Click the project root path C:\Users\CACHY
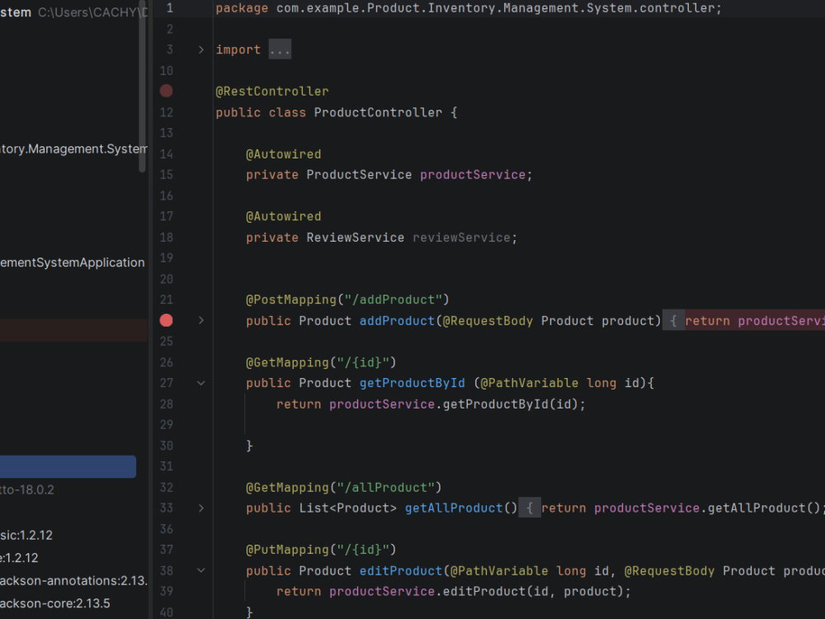The width and height of the screenshot is (825, 619). 92,12
